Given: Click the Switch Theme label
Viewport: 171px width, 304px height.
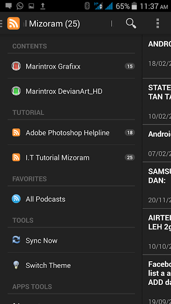Looking at the screenshot, I should click(x=48, y=265).
